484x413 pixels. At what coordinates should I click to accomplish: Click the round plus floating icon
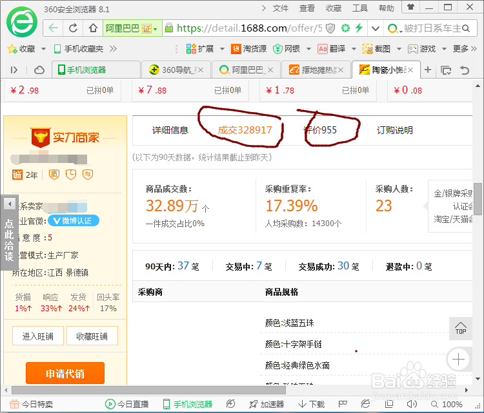tap(458, 360)
